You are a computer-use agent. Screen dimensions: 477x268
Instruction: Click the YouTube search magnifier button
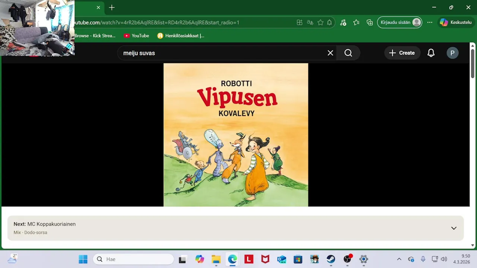pyautogui.click(x=348, y=53)
